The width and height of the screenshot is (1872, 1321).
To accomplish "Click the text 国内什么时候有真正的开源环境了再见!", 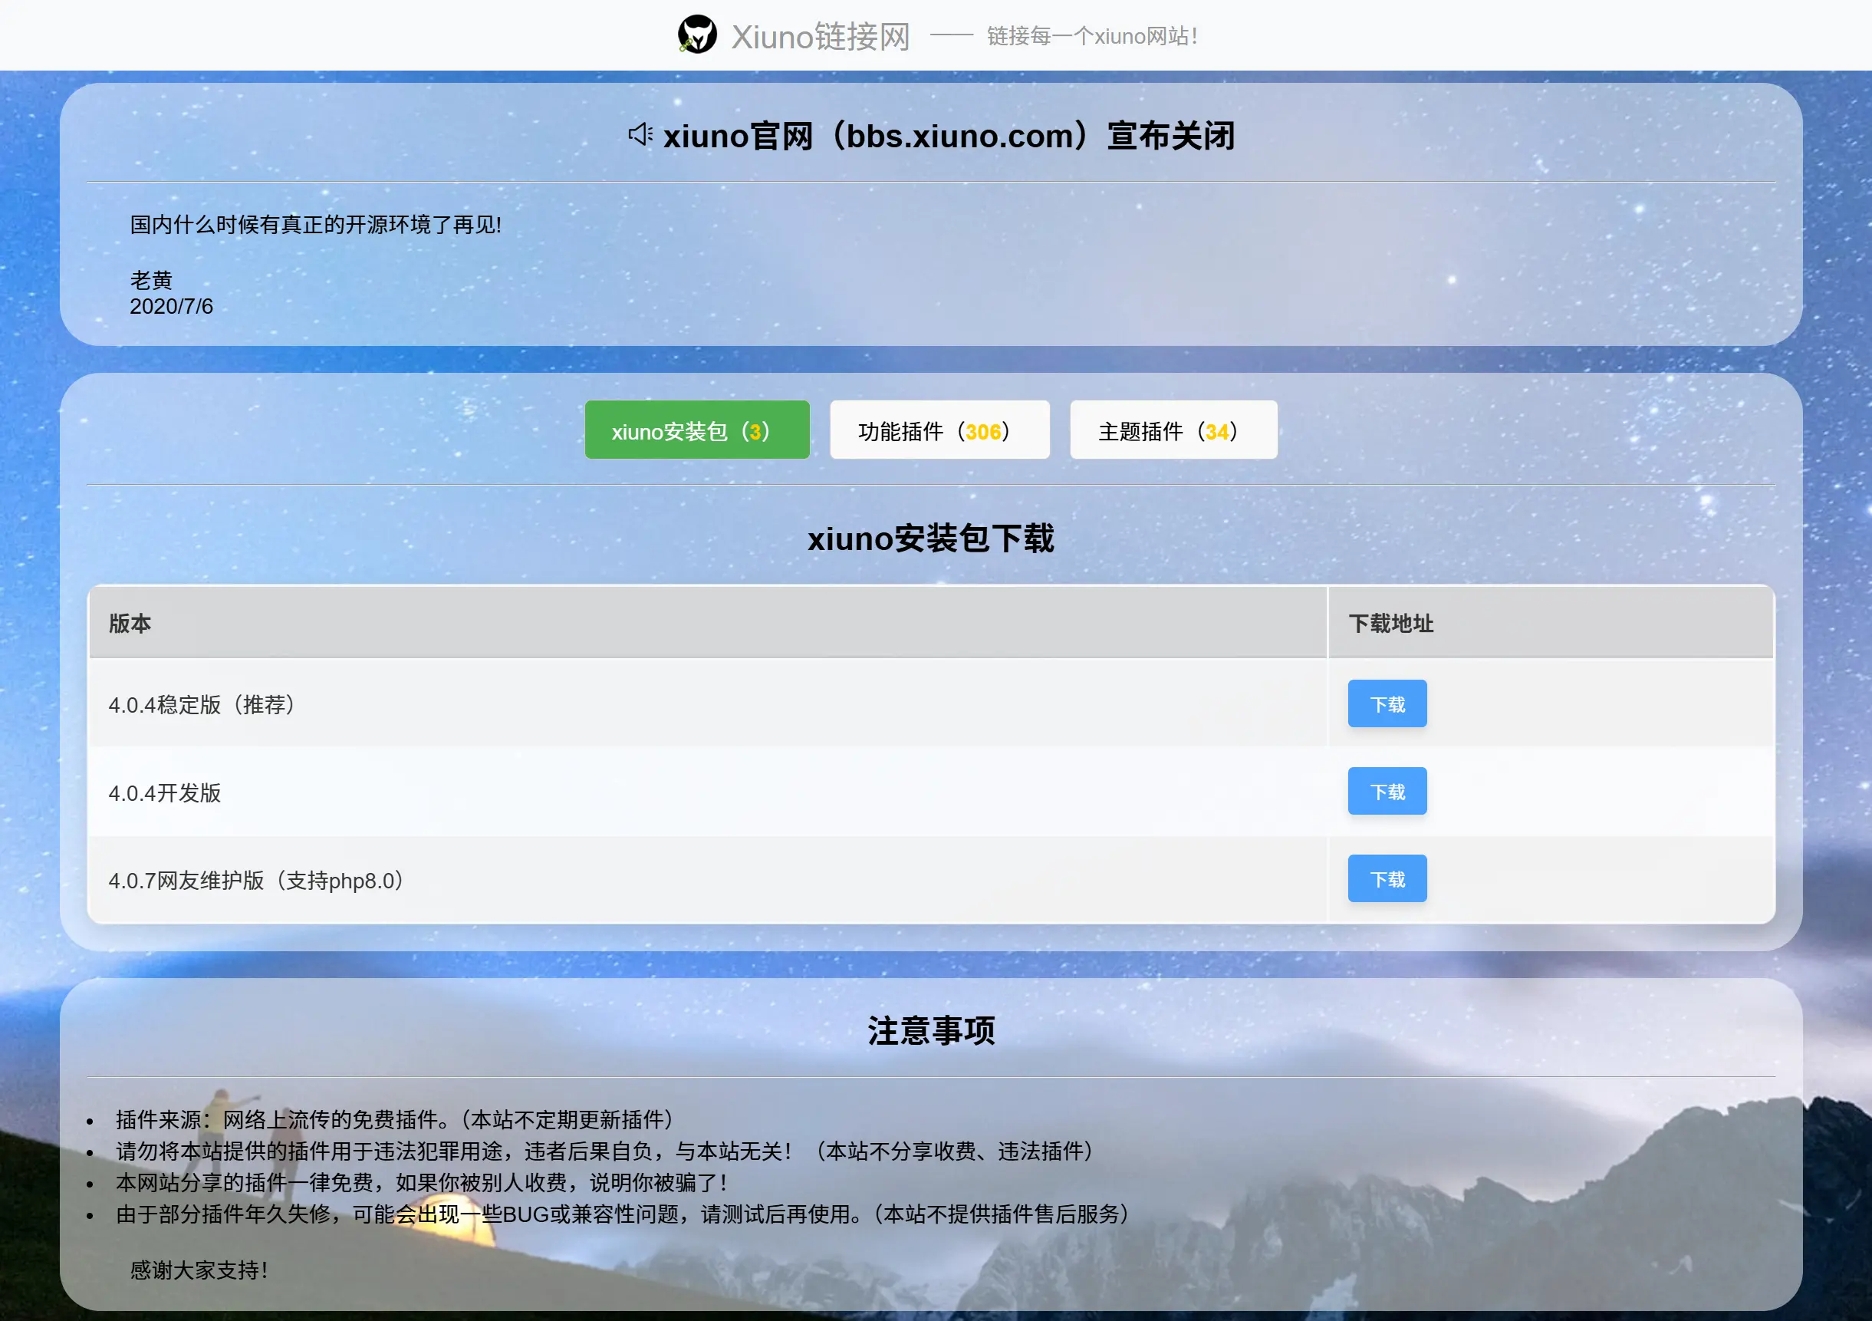I will 315,224.
